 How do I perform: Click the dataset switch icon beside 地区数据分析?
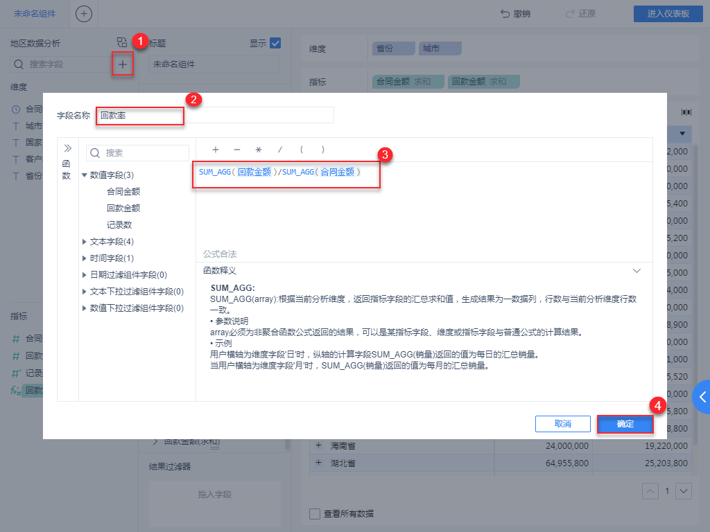121,42
